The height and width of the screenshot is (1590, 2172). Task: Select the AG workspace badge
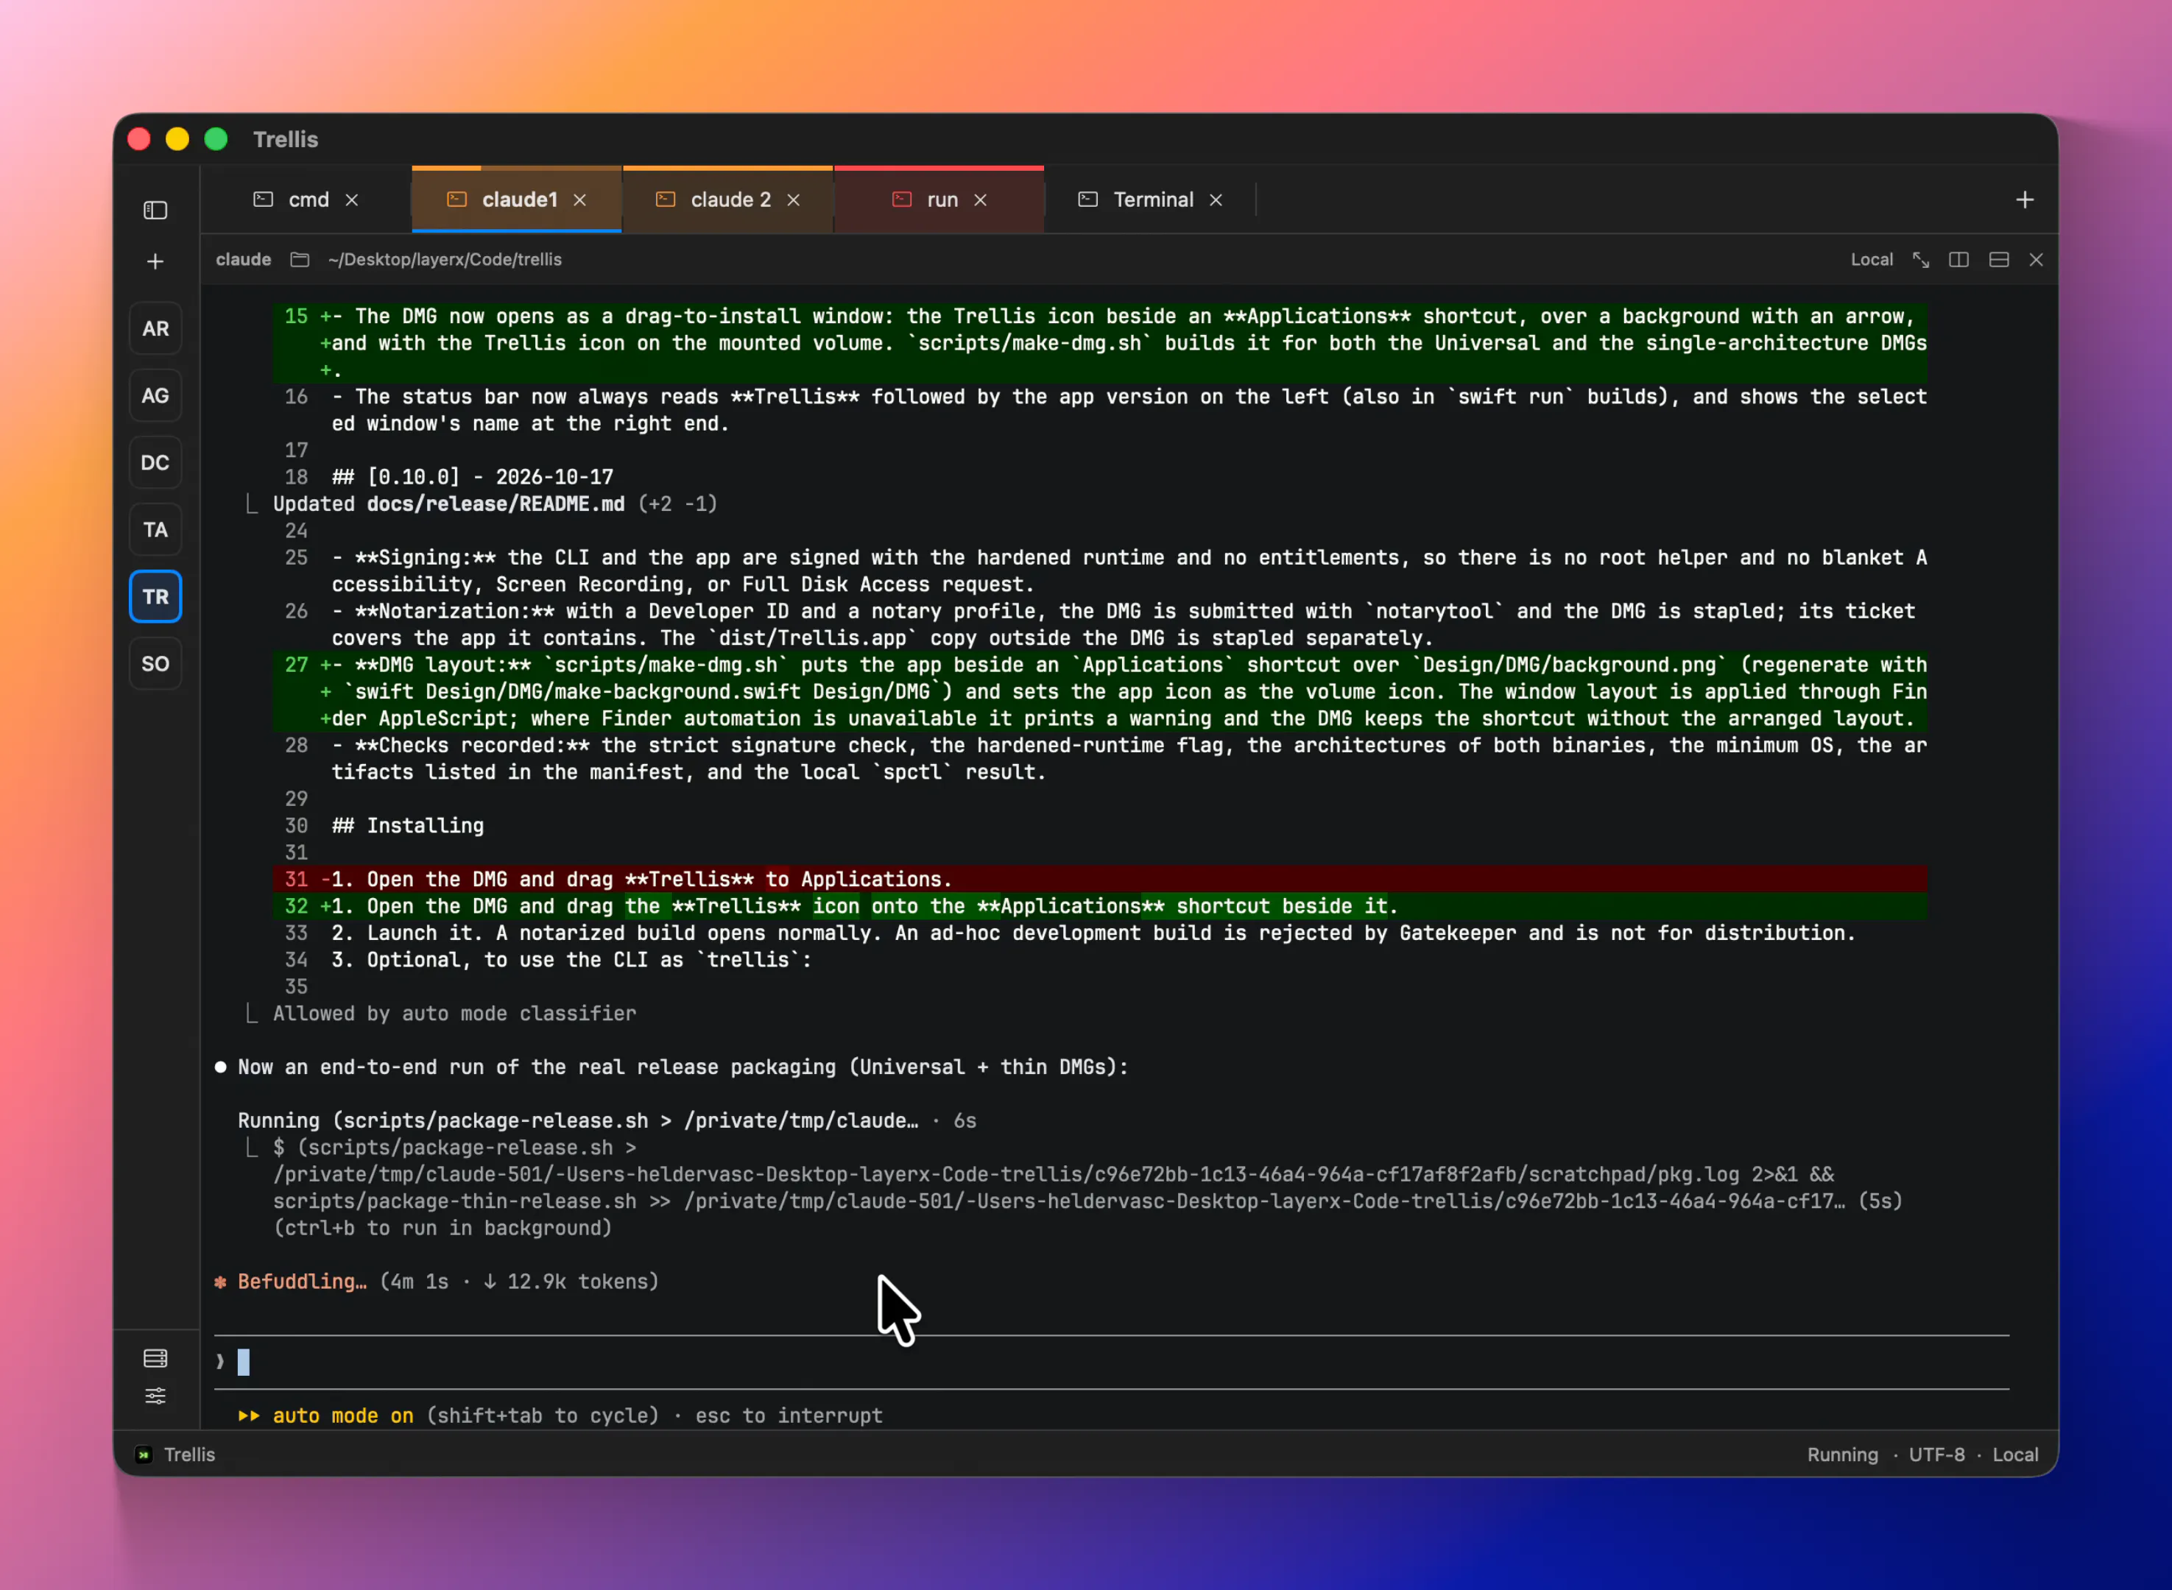click(155, 395)
